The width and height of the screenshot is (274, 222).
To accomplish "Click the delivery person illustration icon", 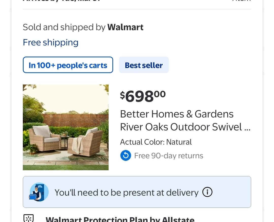I will click(39, 192).
